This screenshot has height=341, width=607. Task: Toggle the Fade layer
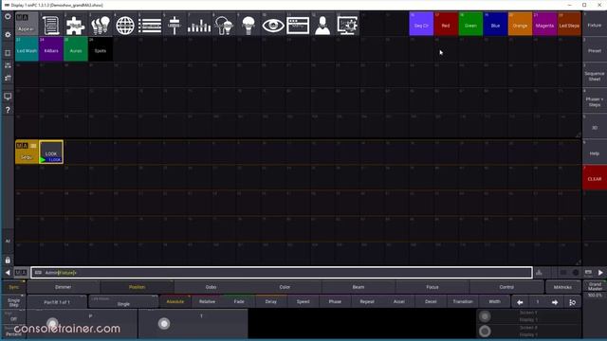239,301
